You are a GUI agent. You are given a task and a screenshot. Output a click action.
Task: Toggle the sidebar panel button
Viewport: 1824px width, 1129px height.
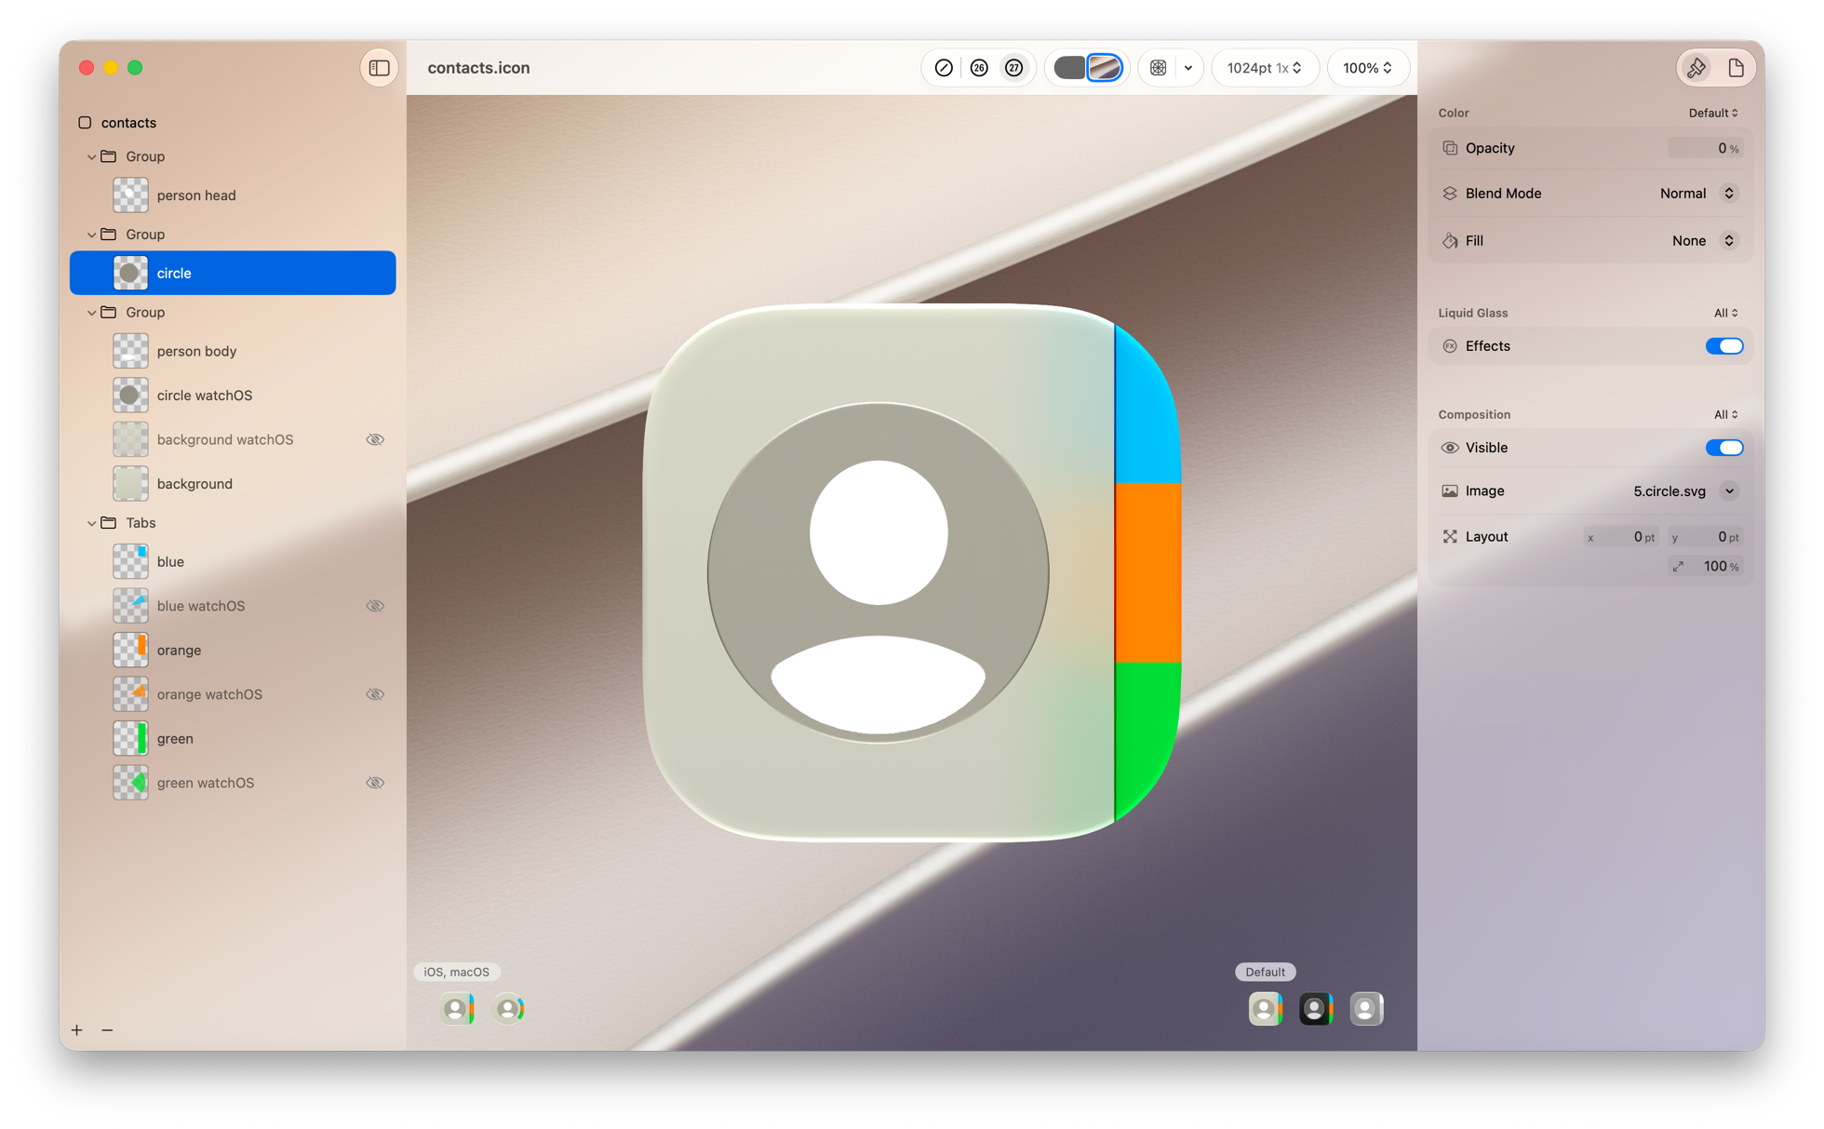tap(379, 68)
